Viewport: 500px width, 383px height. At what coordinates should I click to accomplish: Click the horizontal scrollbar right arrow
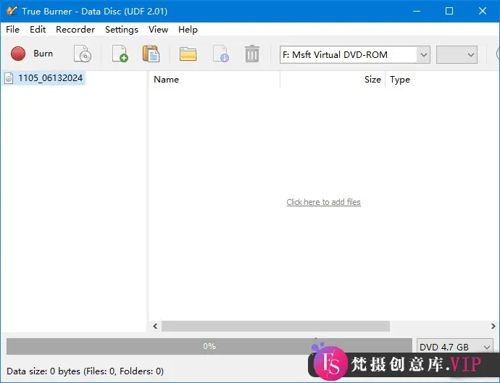point(493,327)
